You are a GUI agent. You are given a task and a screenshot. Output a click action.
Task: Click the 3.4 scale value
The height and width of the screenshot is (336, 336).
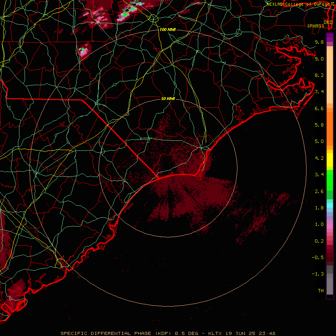click(x=319, y=175)
